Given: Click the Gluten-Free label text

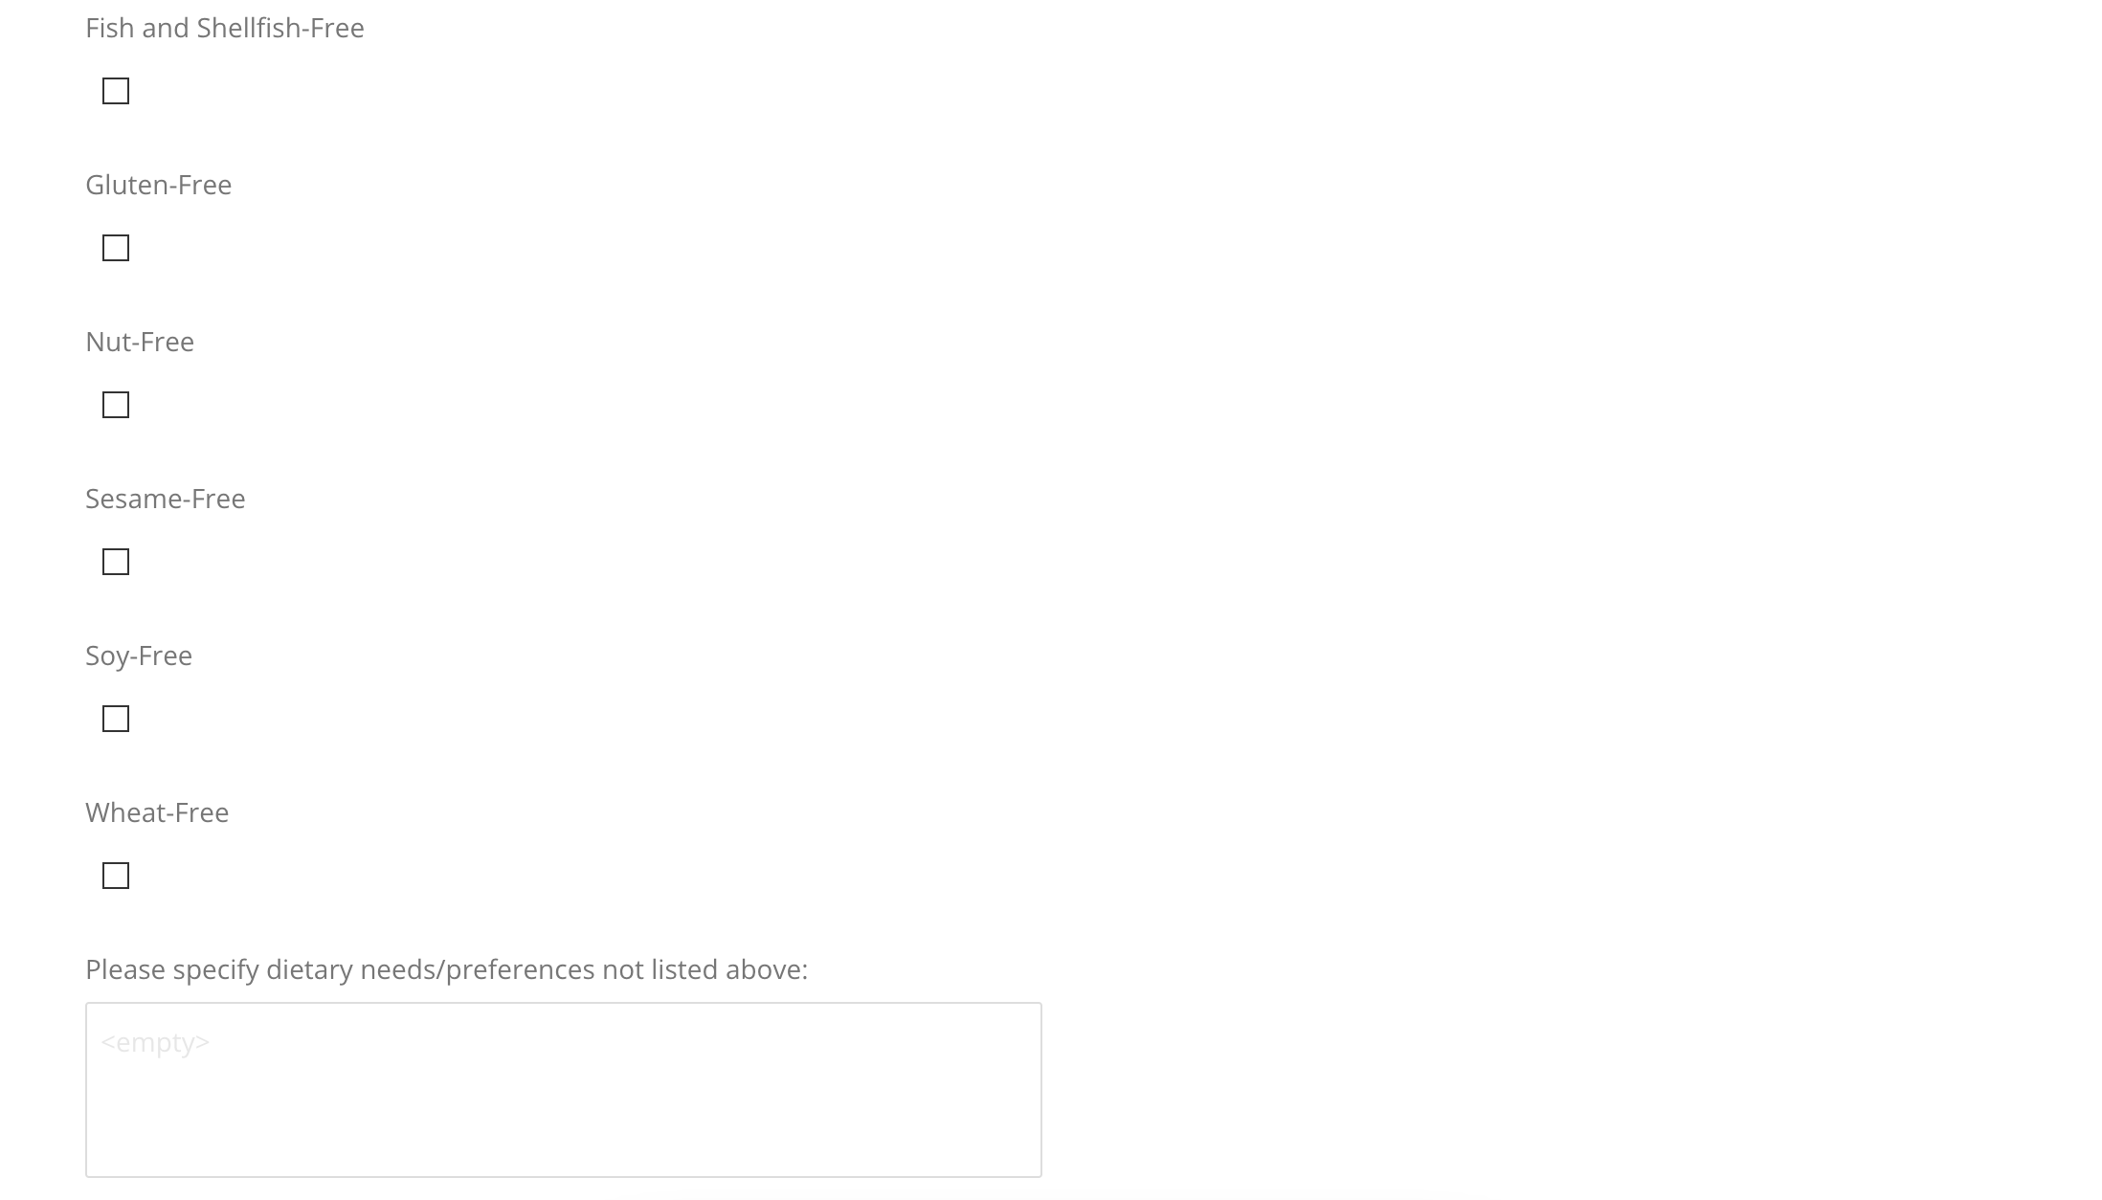Looking at the screenshot, I should (x=159, y=185).
